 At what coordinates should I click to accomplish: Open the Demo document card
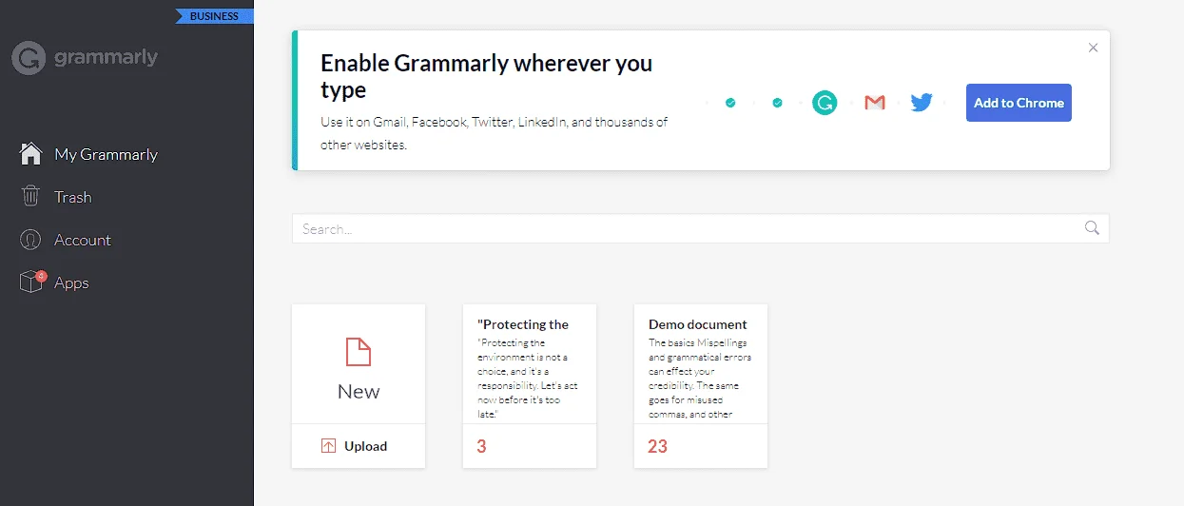[701, 386]
